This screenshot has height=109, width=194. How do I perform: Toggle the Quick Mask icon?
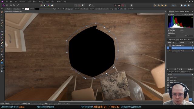coord(90,5)
